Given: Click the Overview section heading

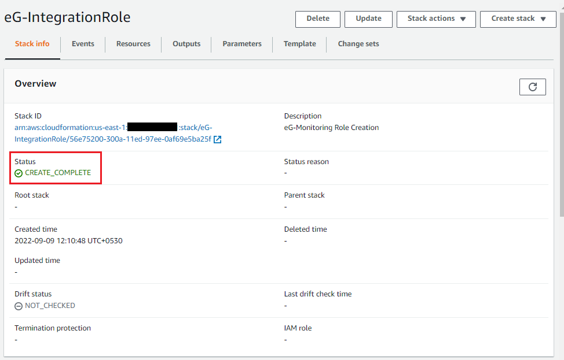Looking at the screenshot, I should point(35,84).
